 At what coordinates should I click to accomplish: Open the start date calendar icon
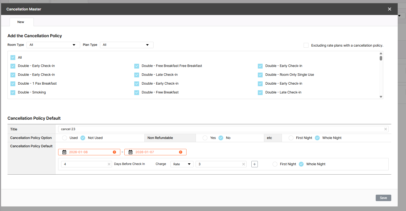click(64, 152)
